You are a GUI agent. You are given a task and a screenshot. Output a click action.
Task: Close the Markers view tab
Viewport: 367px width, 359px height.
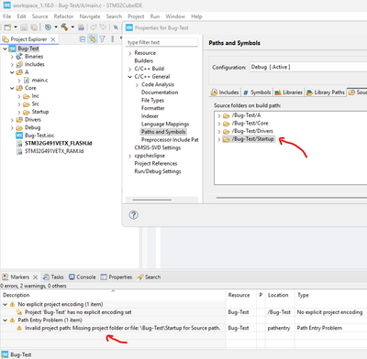(35, 277)
